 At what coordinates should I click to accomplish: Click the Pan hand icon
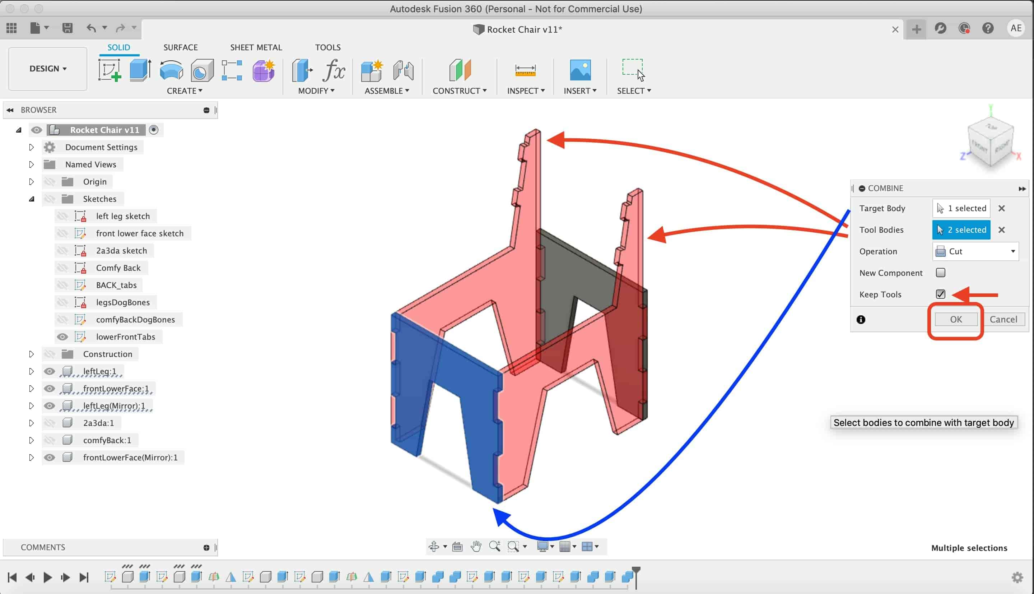click(x=476, y=546)
